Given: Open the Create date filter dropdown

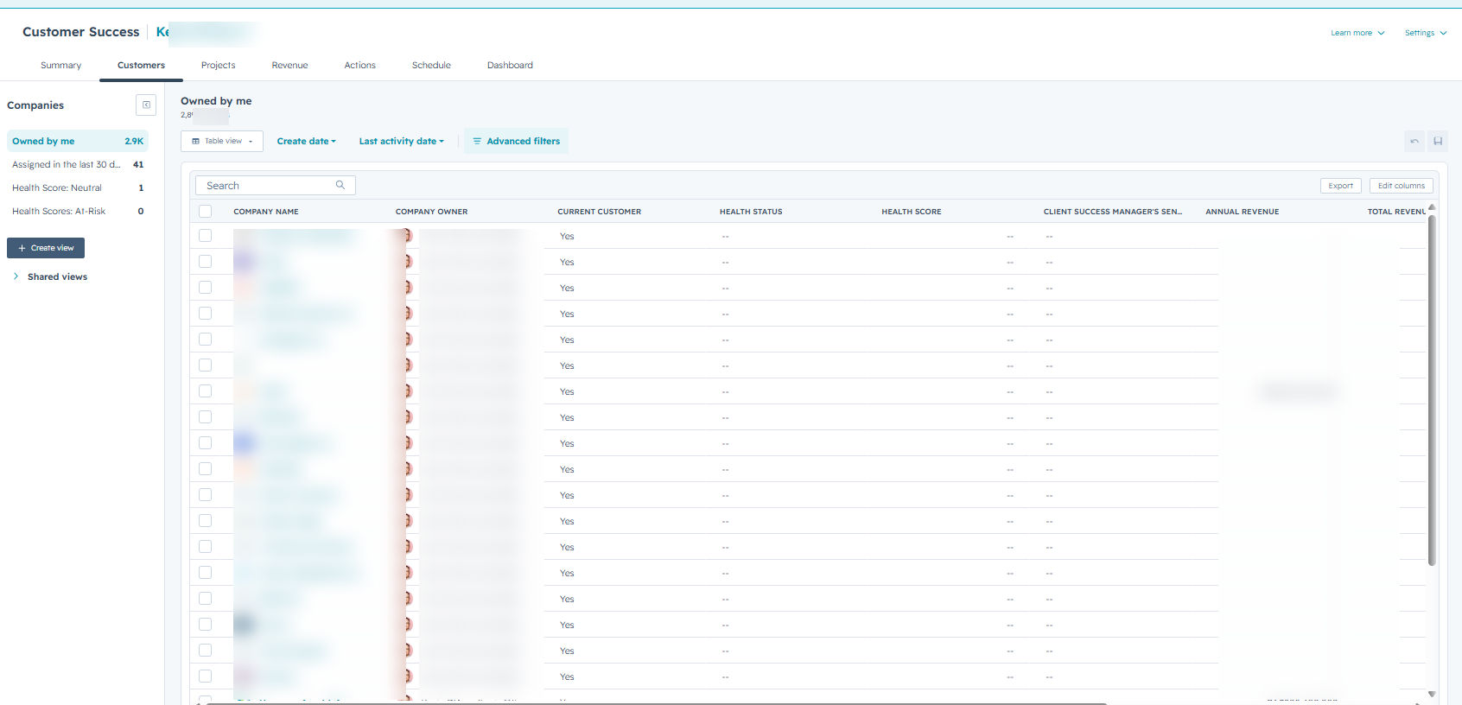Looking at the screenshot, I should coord(307,142).
